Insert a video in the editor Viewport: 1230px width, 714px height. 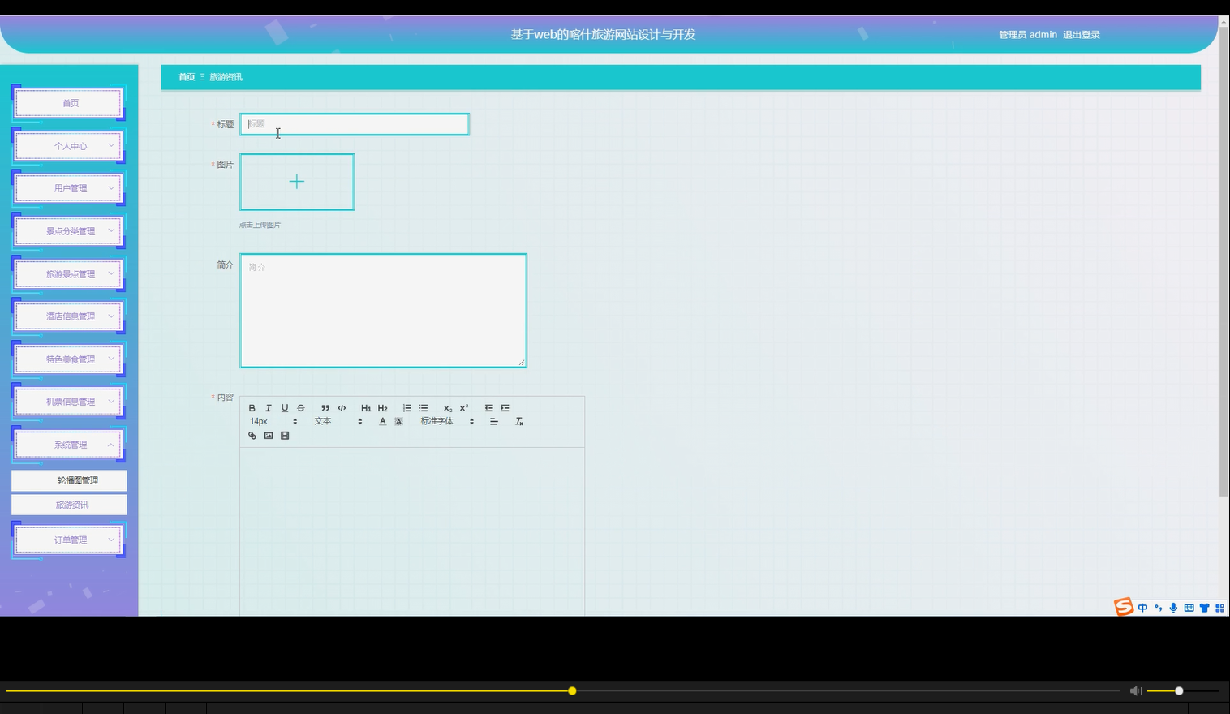tap(285, 436)
